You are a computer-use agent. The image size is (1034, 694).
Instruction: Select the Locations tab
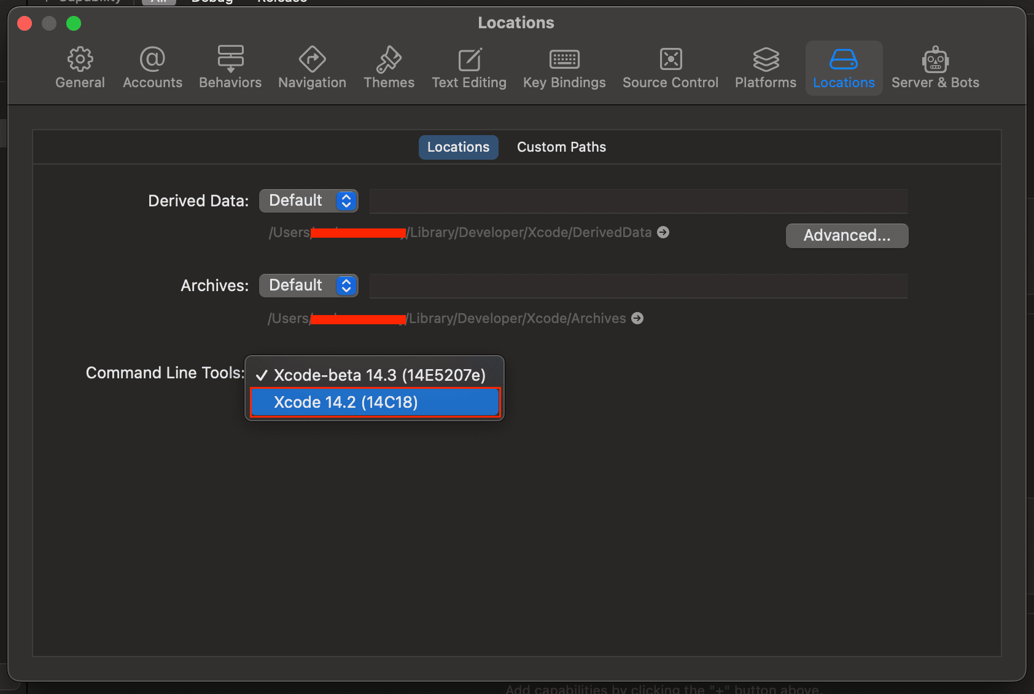tap(458, 147)
